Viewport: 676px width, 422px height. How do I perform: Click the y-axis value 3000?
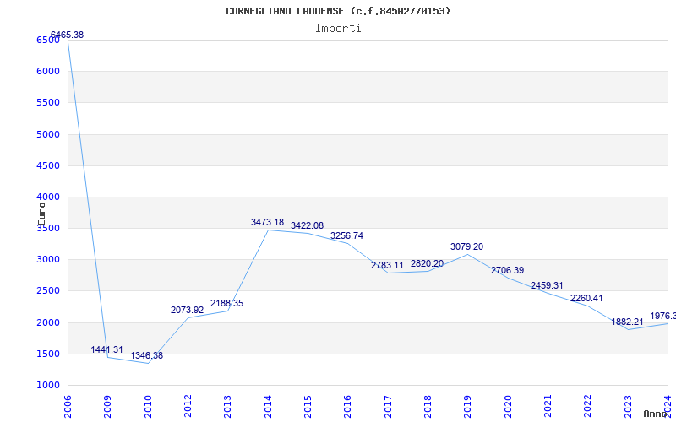click(48, 260)
